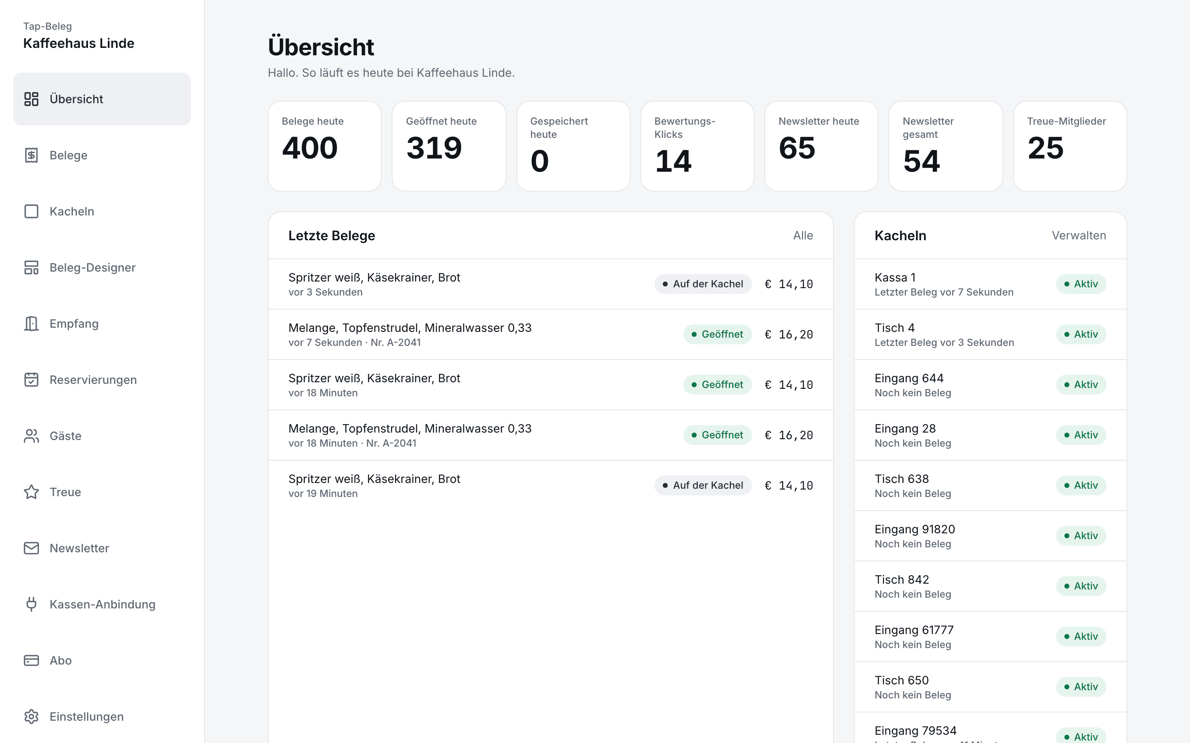Select the Tisch 638 tile row
1190x743 pixels.
pos(990,485)
